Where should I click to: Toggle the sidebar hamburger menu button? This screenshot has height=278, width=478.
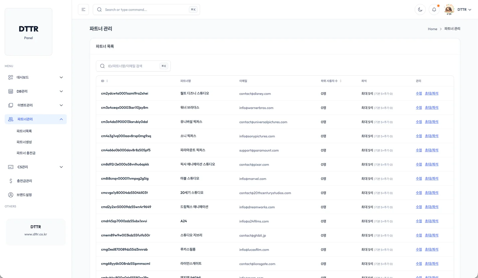[x=83, y=10]
